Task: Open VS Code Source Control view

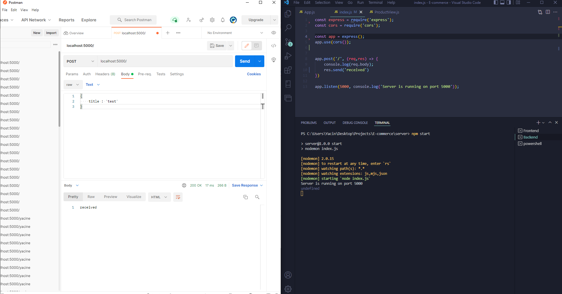Action: click(289, 42)
